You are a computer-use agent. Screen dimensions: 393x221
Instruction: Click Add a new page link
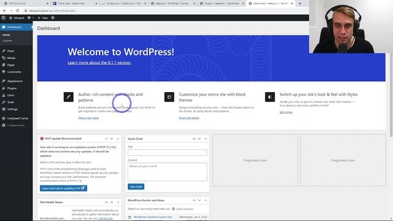88,118
